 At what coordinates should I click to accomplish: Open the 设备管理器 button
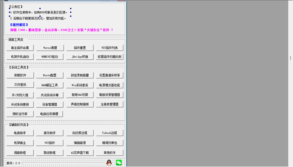tap(50, 104)
